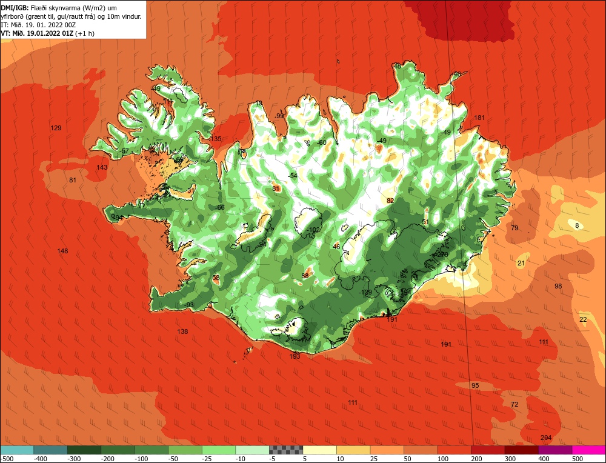
Task: Pick the darkest green swatch between -300 and -200
Action: (84, 450)
